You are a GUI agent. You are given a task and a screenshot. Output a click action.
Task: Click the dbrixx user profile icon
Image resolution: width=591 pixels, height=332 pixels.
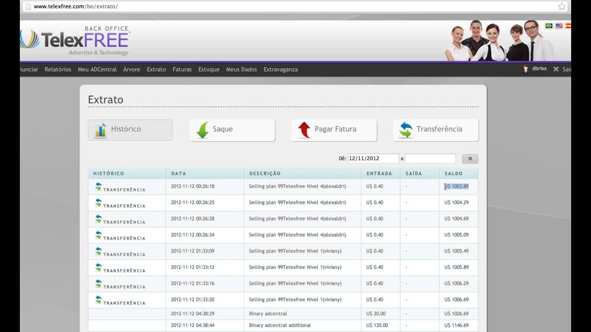(525, 69)
